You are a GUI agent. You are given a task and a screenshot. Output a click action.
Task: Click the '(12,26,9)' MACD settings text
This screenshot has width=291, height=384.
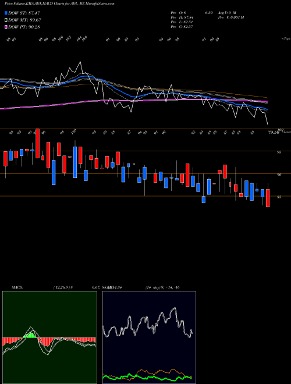point(61,287)
